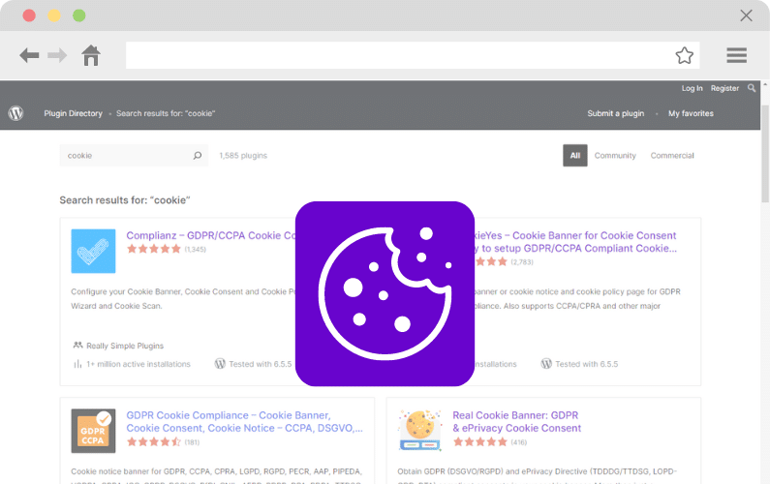Close the browser with the X icon
This screenshot has width=770, height=484.
(x=746, y=15)
